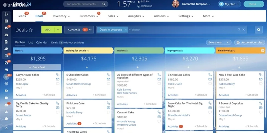Switch to the Leads tab
267x133 pixels.
point(22,16)
